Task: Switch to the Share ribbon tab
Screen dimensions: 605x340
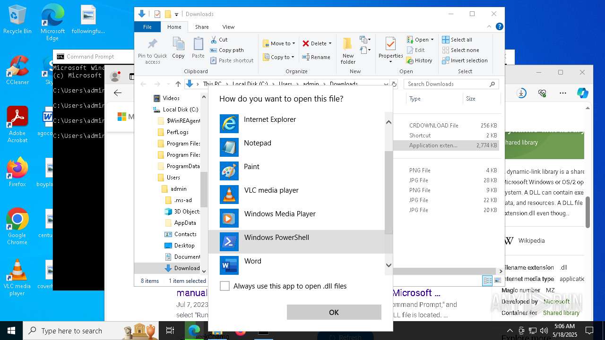Action: click(x=202, y=27)
